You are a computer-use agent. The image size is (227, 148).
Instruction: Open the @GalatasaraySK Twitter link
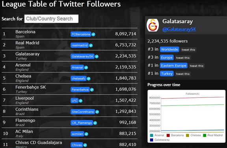179,29
